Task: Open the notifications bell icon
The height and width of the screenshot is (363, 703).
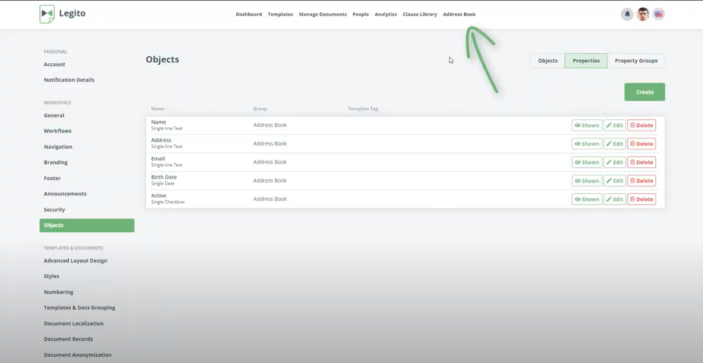Action: tap(627, 14)
